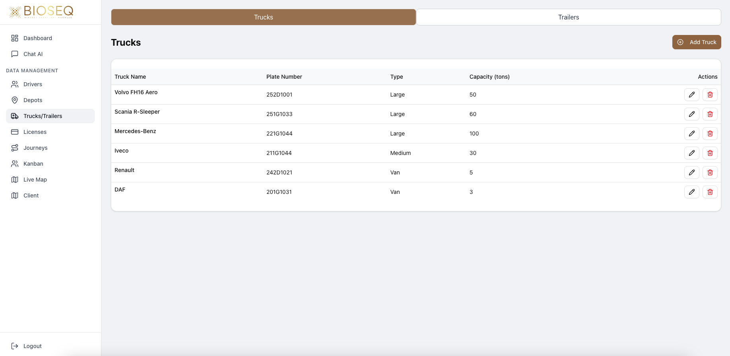730x356 pixels.
Task: Go to Chat AI
Action: [33, 54]
